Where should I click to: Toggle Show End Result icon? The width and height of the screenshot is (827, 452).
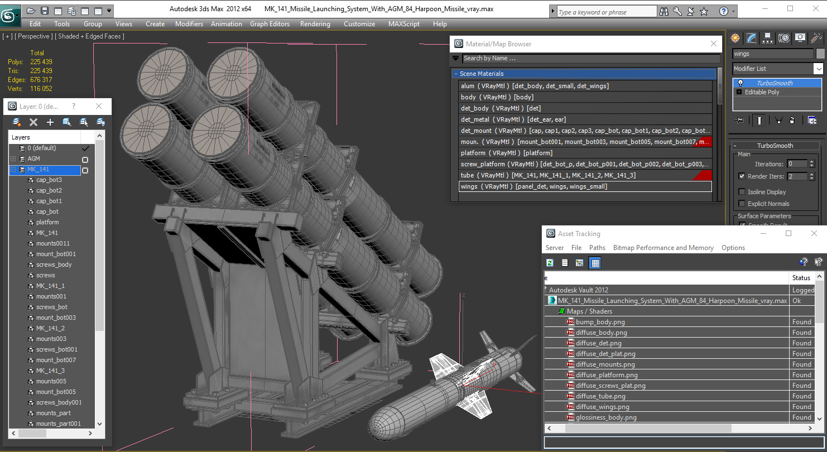point(759,120)
